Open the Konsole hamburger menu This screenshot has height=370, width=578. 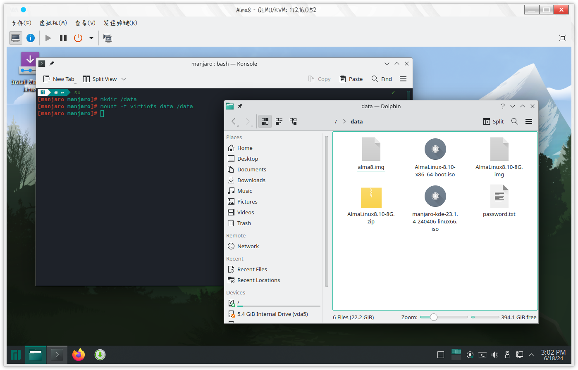[x=403, y=79]
